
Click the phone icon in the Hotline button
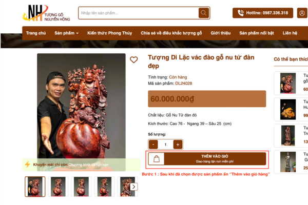241,13
